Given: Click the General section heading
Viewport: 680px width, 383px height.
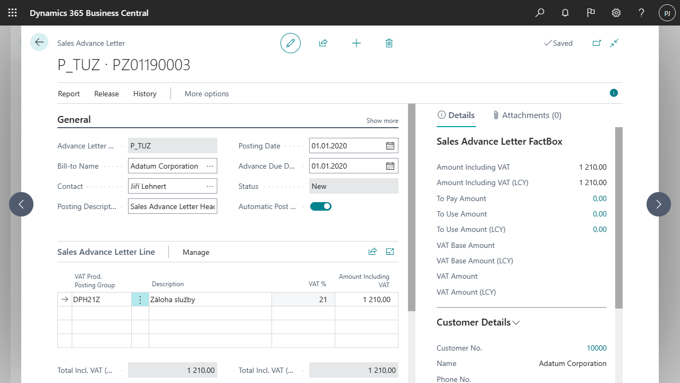Looking at the screenshot, I should point(74,120).
